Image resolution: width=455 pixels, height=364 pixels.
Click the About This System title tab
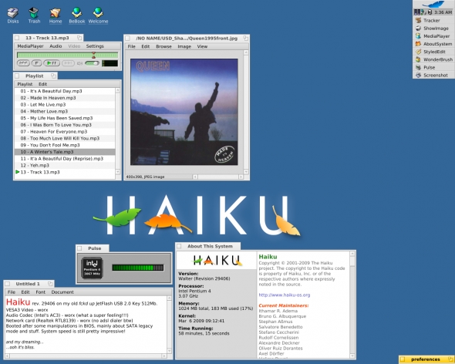tap(207, 246)
